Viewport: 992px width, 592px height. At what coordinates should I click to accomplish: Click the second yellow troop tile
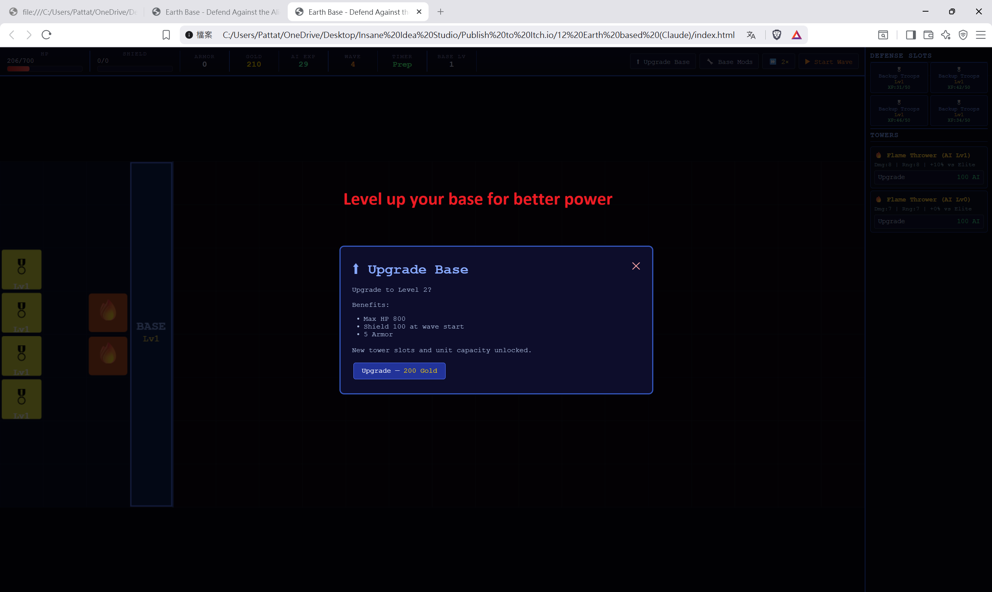tap(22, 313)
